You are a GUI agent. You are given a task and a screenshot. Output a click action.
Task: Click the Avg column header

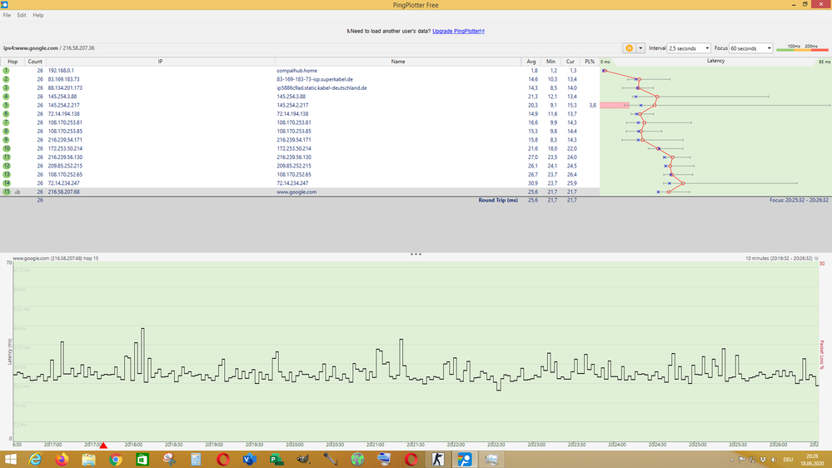(531, 62)
